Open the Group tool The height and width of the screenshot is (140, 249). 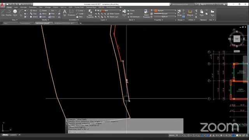179,12
